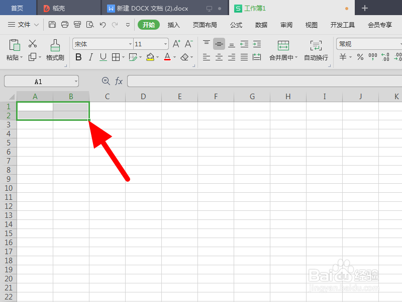Expand quick access toolbar customize arrow

coord(128,25)
